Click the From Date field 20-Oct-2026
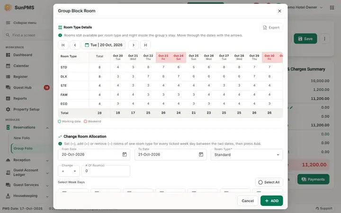The image size is (341, 213). (94, 154)
